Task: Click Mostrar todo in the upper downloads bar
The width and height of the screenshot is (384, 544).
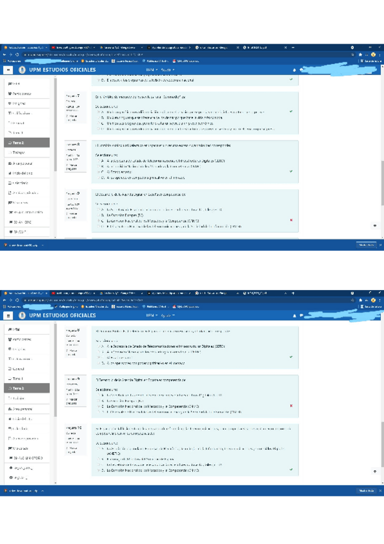Action: pos(366,245)
